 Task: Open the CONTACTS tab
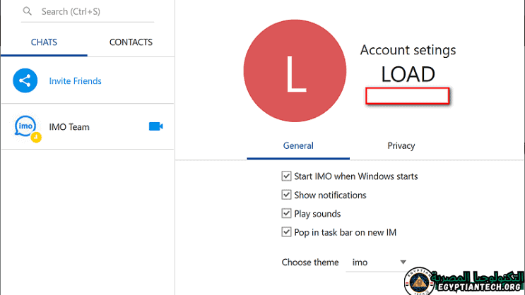coord(131,42)
